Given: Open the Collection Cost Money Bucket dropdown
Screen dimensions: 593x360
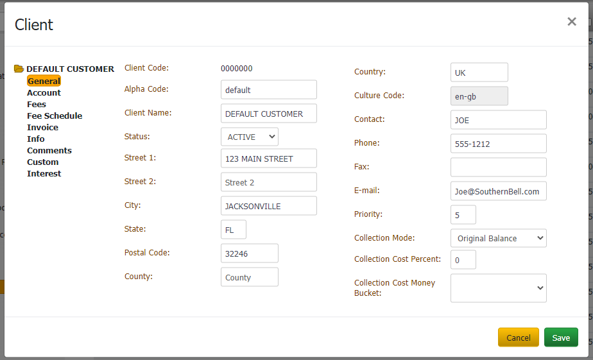Looking at the screenshot, I should 499,288.
